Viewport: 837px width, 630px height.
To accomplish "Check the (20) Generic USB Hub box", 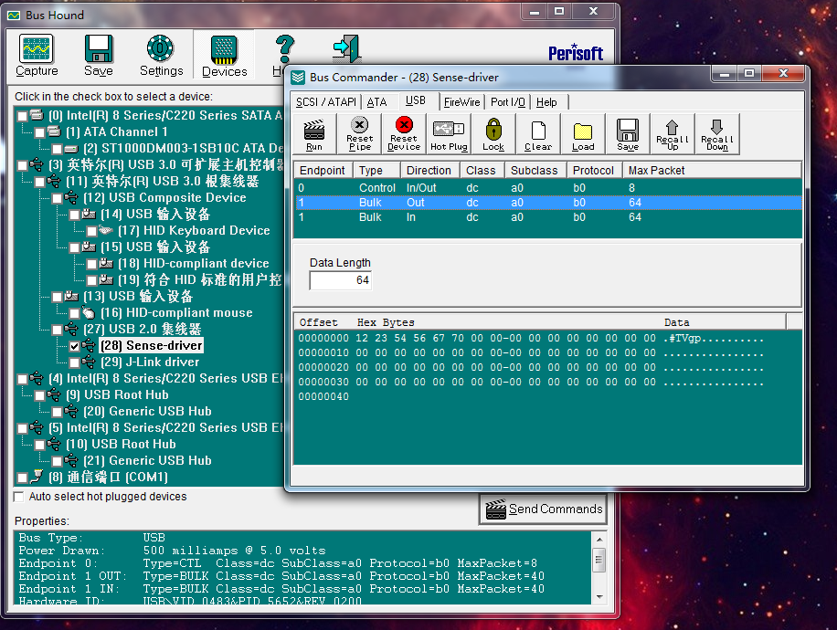I will 58,412.
